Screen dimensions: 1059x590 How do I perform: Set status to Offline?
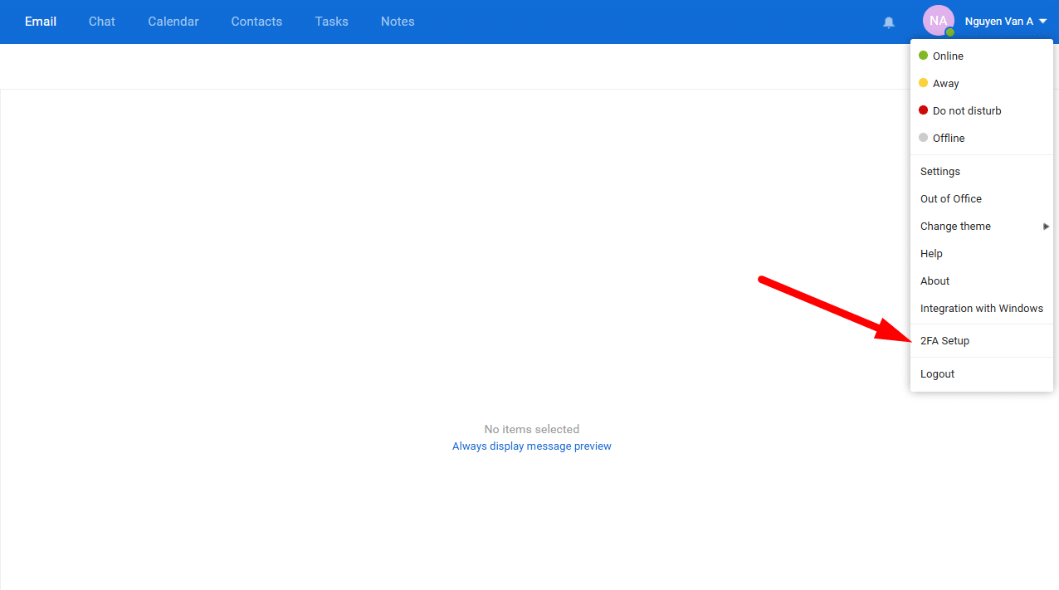click(x=948, y=139)
